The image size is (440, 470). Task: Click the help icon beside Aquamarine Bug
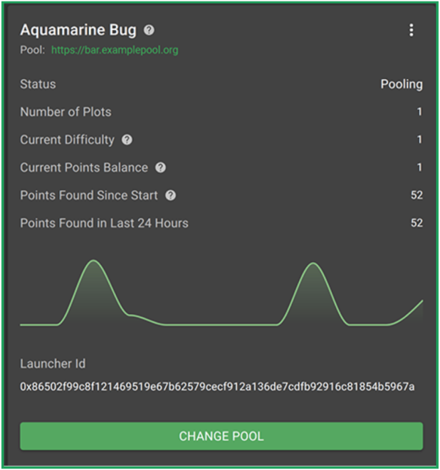[149, 30]
